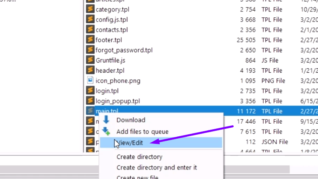The width and height of the screenshot is (318, 179).
Task: Click the Add to queue arrow icon
Action: click(x=106, y=131)
